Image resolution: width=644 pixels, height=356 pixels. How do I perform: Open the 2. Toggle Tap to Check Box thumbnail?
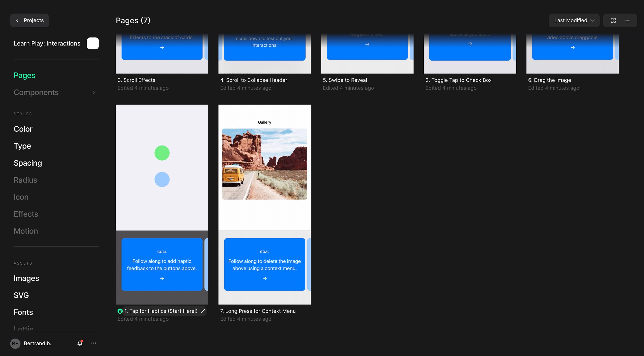coord(470,54)
